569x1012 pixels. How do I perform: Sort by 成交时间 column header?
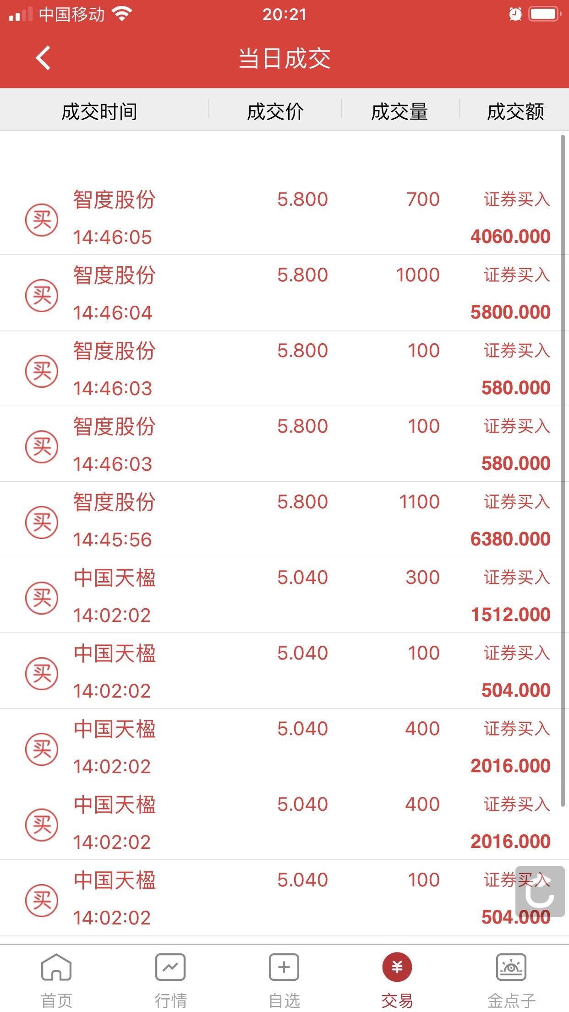point(99,111)
